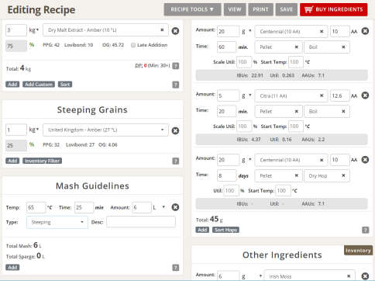Click Add in Steeping Grains section
This screenshot has height=281, width=375.
click(x=12, y=161)
